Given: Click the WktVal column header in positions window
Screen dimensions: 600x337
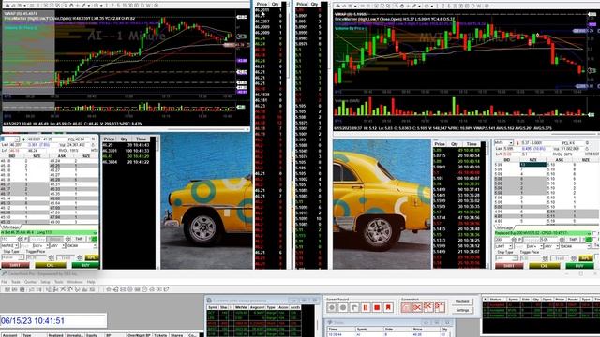Looking at the screenshot, I should [x=242, y=307].
